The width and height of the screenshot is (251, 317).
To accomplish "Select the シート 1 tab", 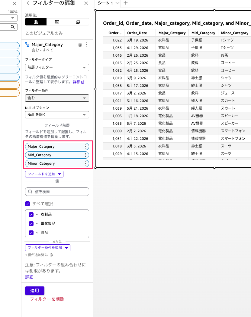I will (x=105, y=3).
